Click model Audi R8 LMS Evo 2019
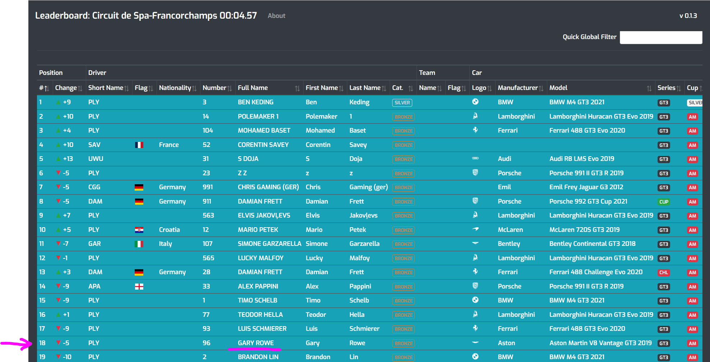The image size is (710, 362). pyautogui.click(x=582, y=159)
